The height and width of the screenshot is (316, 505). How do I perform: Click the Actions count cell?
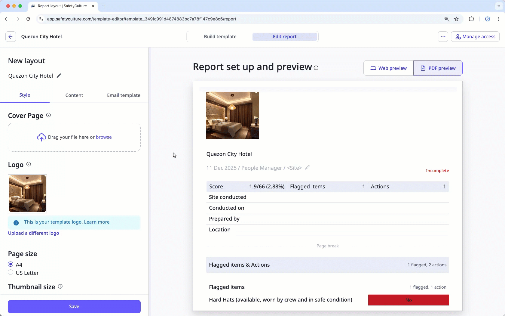(x=408, y=187)
